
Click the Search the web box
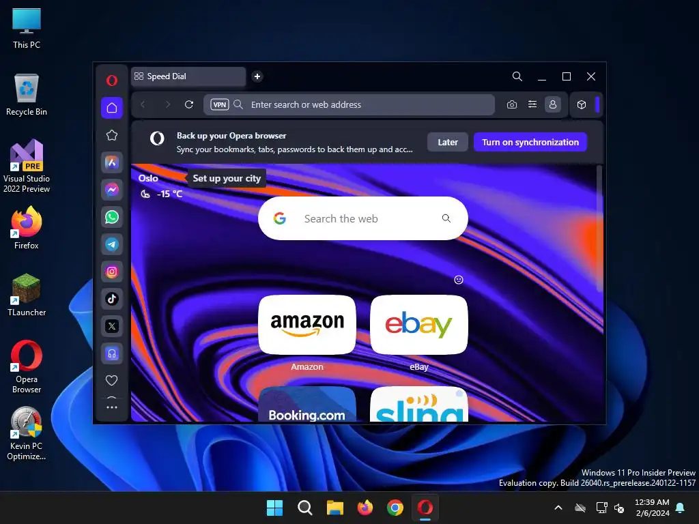pyautogui.click(x=363, y=218)
